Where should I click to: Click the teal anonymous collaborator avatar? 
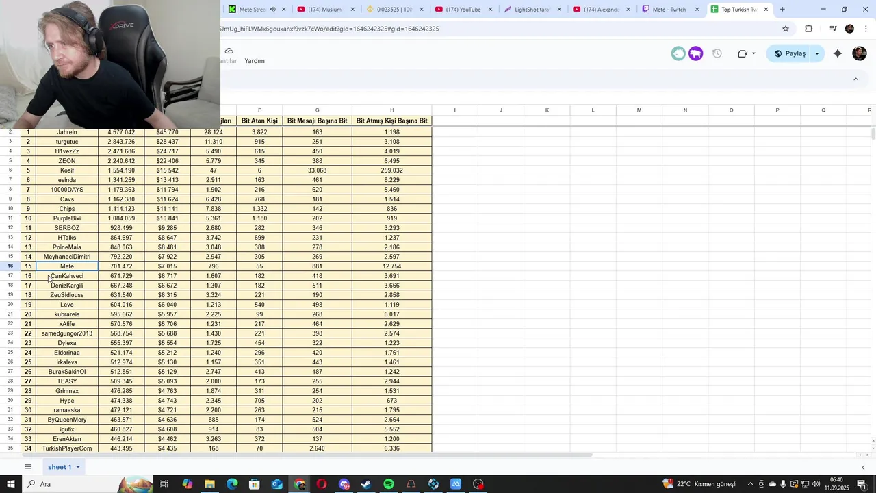click(x=678, y=53)
